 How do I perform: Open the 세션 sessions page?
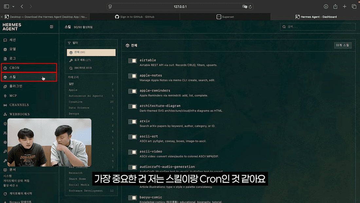pyautogui.click(x=13, y=40)
